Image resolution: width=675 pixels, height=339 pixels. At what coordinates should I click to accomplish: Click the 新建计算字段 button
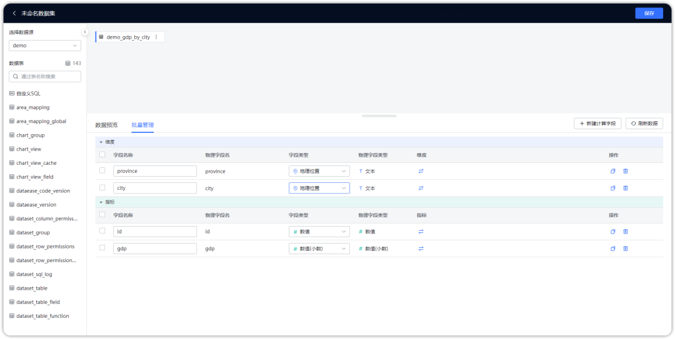click(x=597, y=124)
